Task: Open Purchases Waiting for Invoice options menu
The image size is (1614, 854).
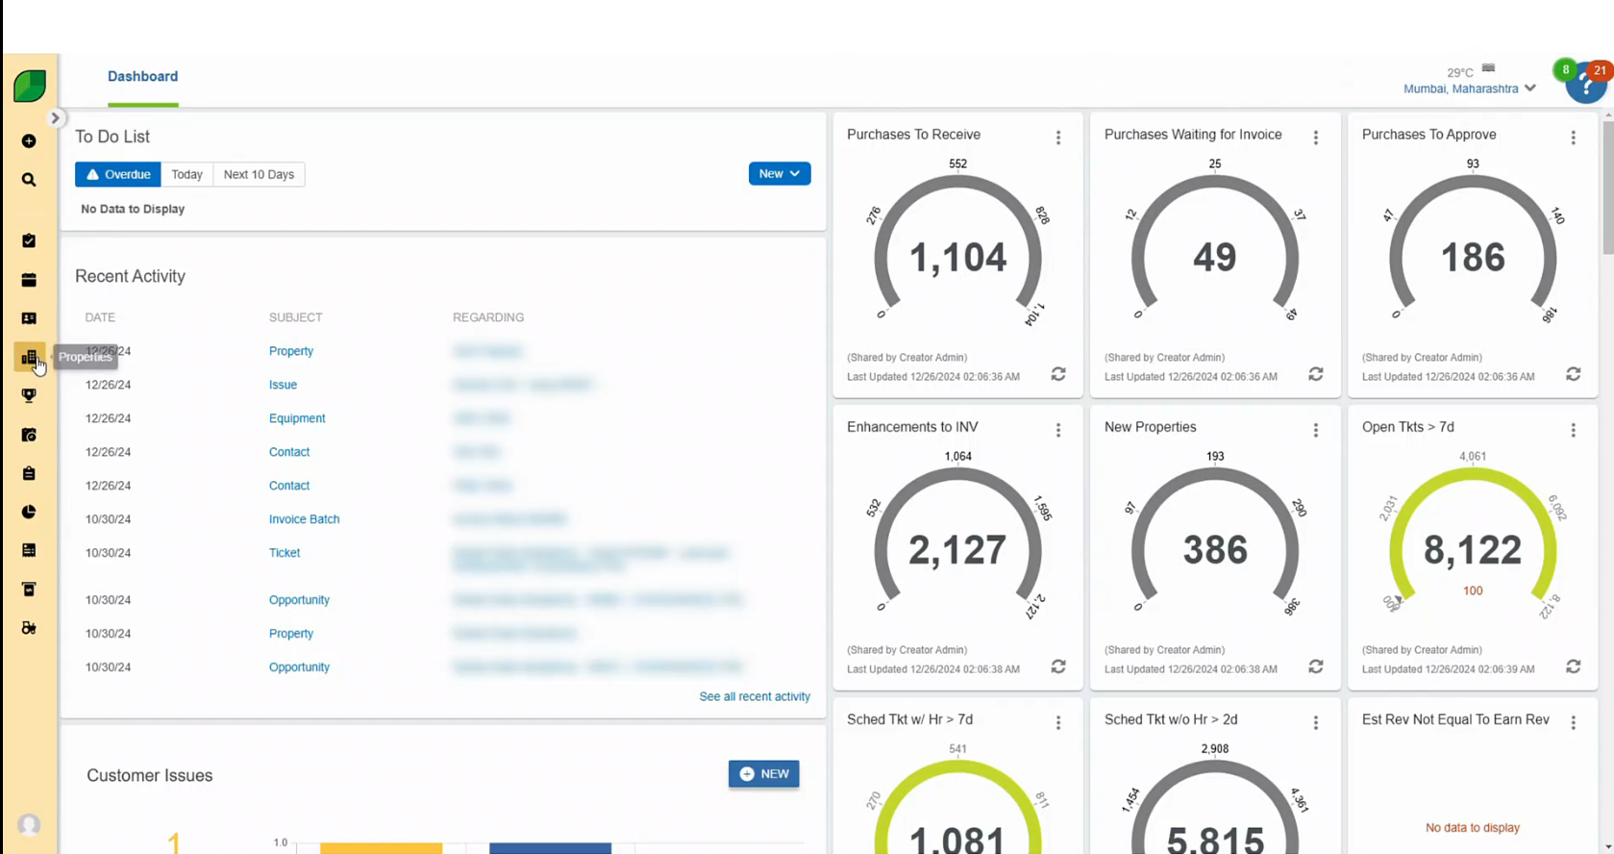Action: (x=1316, y=138)
